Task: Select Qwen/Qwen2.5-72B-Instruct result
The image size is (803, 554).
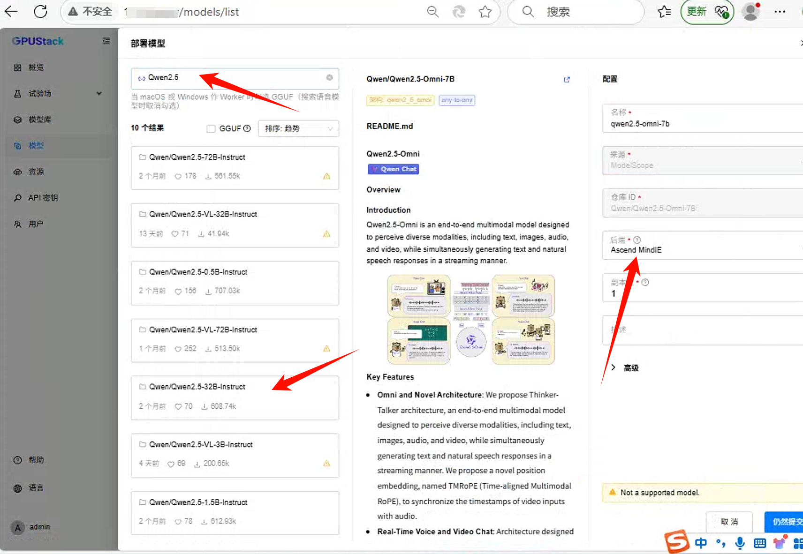Action: pos(235,168)
